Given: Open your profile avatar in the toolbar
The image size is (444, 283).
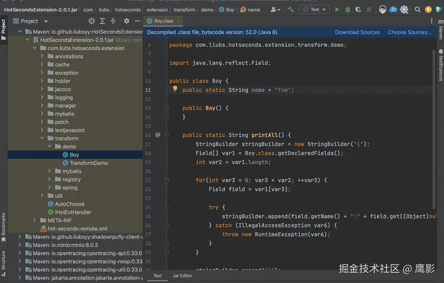Looking at the screenshot, I should (382, 9).
